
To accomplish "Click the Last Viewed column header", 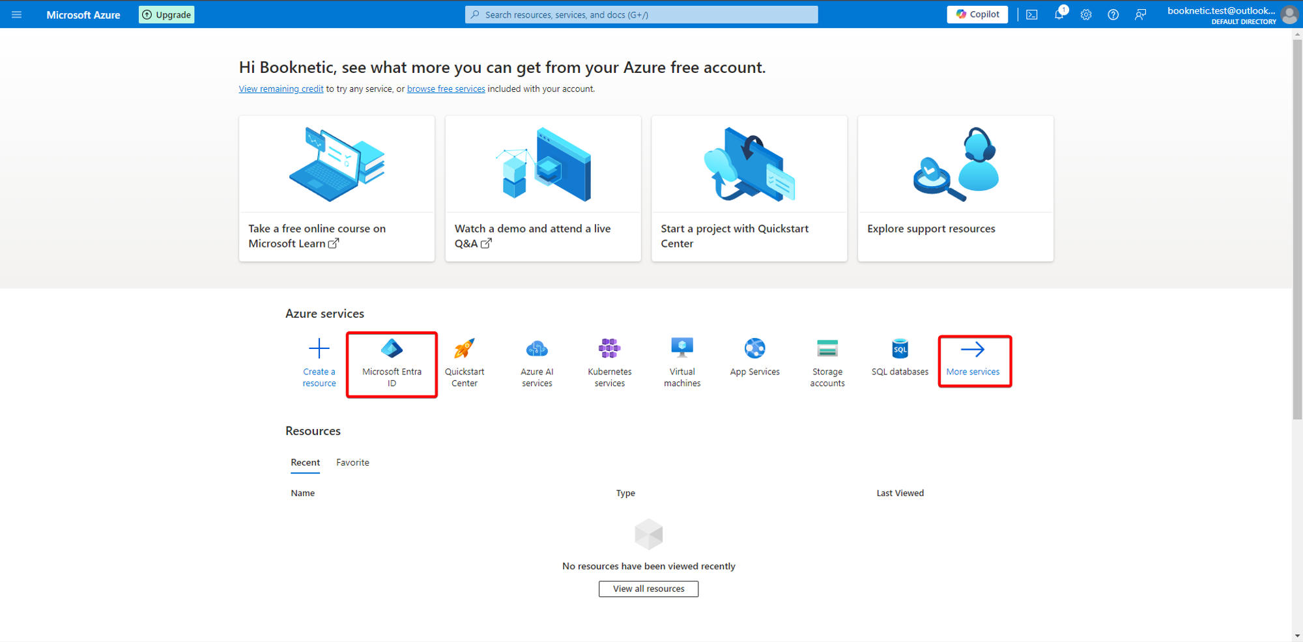I will [900, 493].
